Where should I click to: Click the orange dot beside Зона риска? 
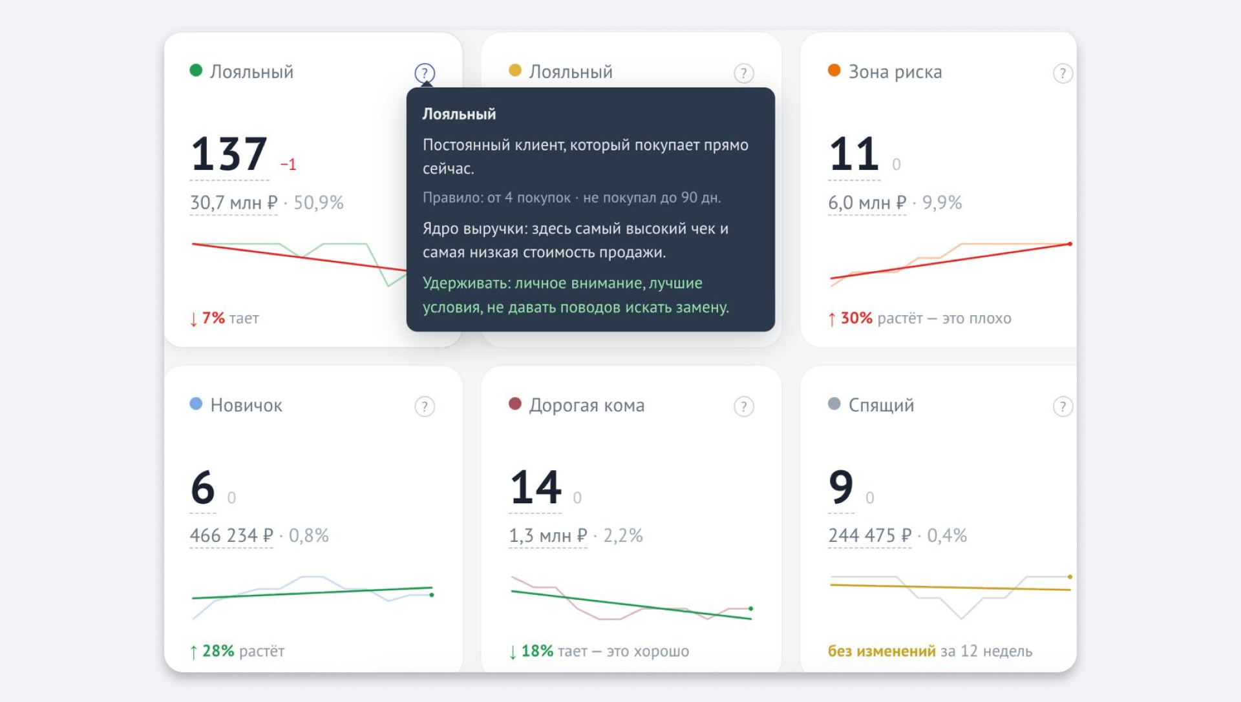click(834, 70)
